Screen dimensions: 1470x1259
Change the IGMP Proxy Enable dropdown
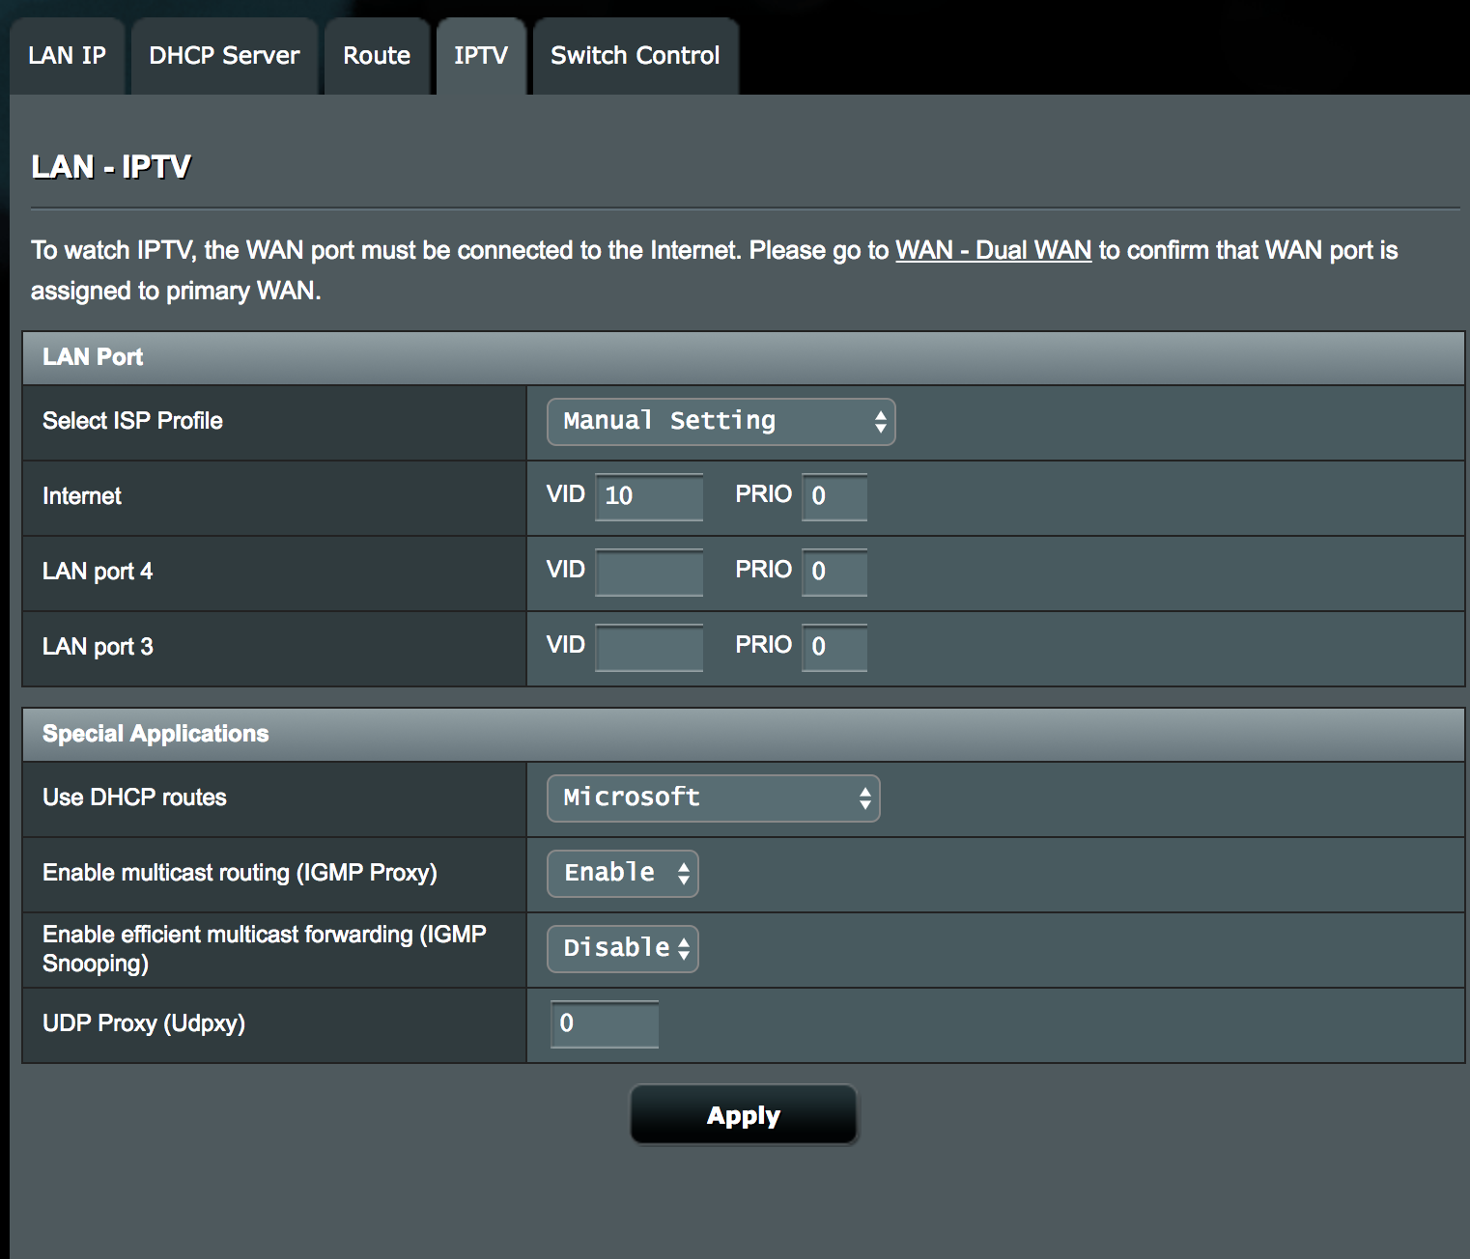622,874
